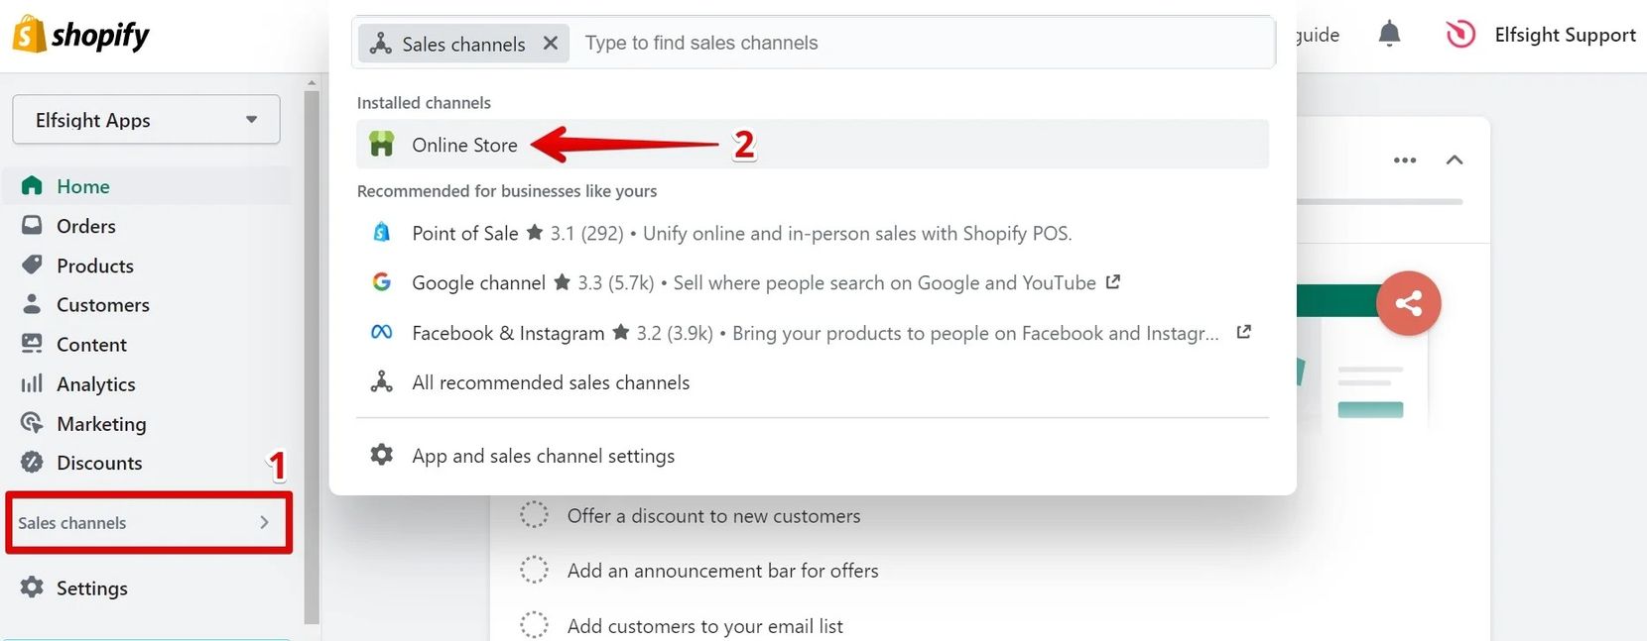Open the three-dots more options menu

pos(1404,160)
